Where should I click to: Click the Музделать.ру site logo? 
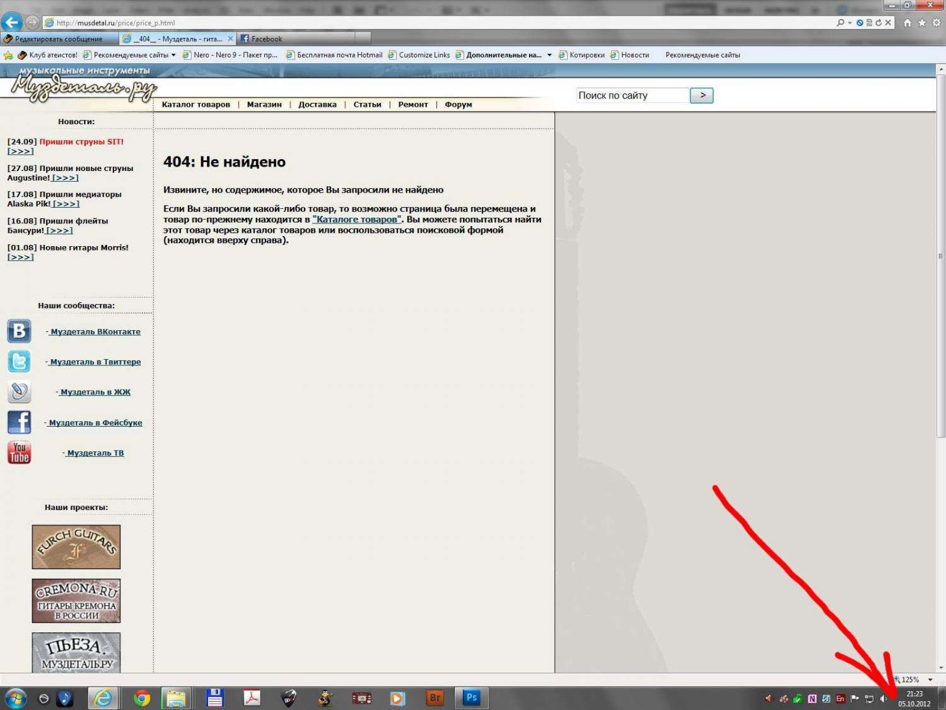[84, 87]
